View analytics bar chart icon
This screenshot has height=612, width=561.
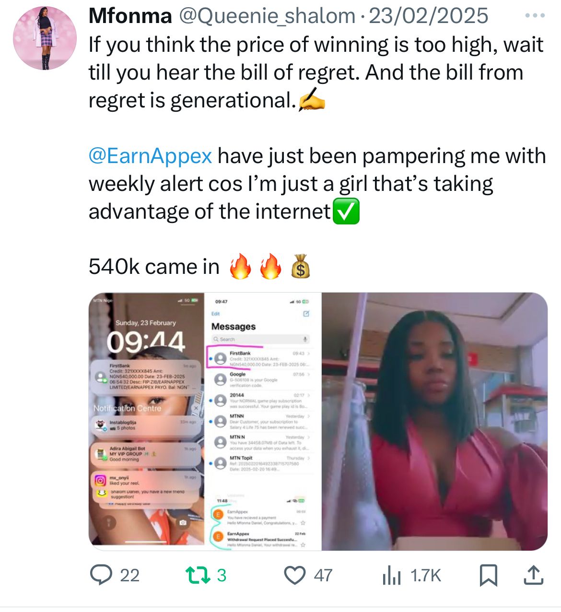pos(392,576)
